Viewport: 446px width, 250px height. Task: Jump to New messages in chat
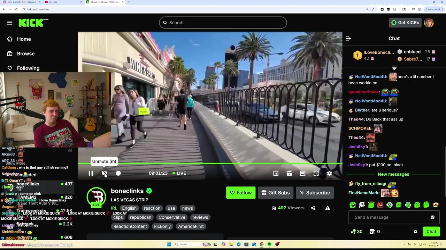click(x=393, y=174)
